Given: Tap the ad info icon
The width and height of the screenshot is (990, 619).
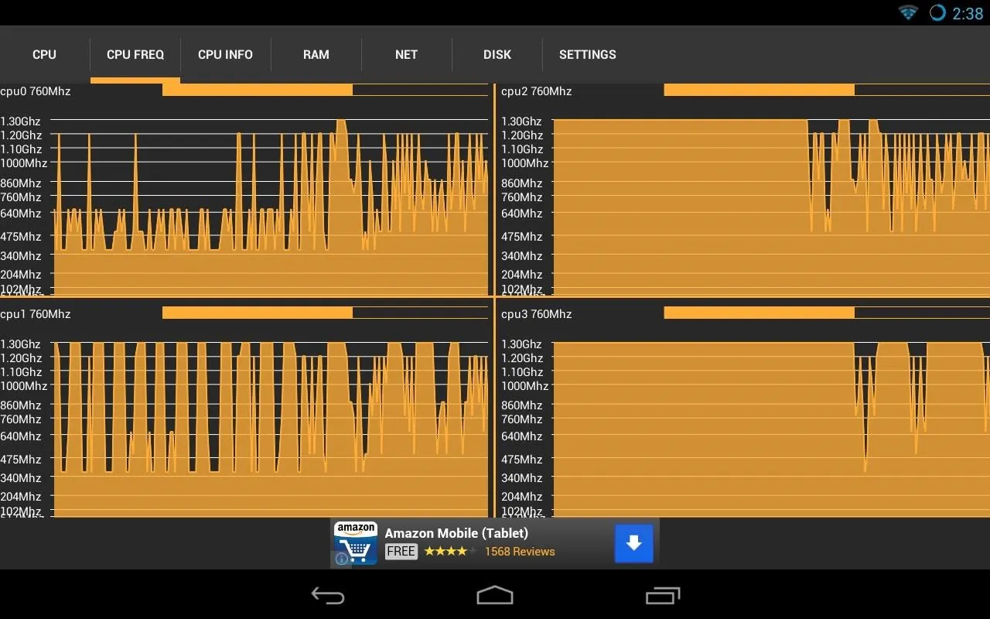Looking at the screenshot, I should (x=342, y=559).
